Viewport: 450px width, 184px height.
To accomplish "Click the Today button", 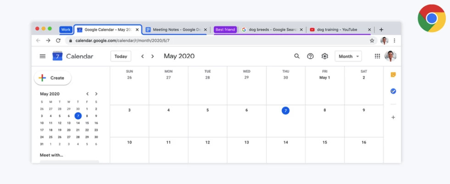I will 121,56.
